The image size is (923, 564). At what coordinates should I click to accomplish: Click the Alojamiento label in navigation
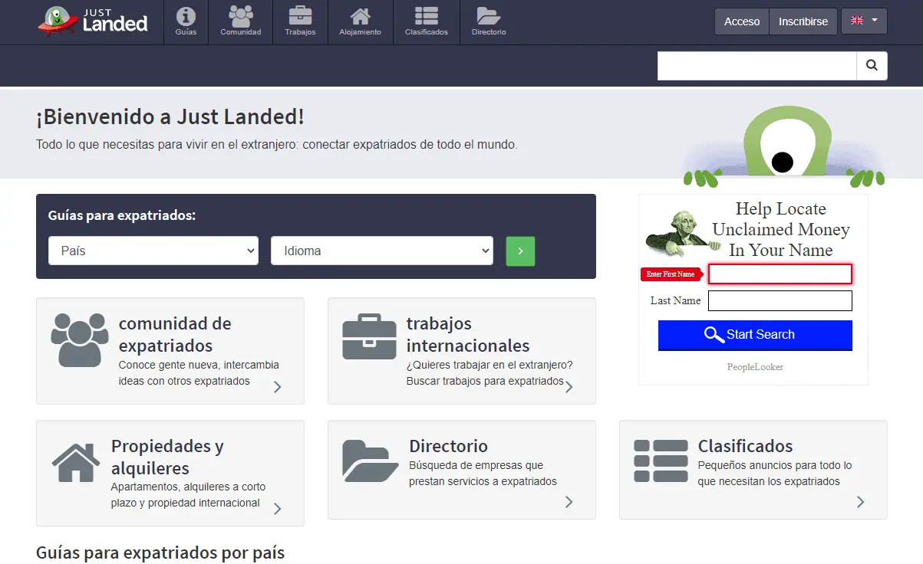click(360, 32)
